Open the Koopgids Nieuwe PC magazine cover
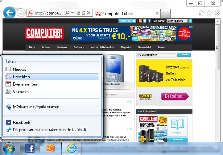Viewport: 223px width, 155px height. point(153,129)
